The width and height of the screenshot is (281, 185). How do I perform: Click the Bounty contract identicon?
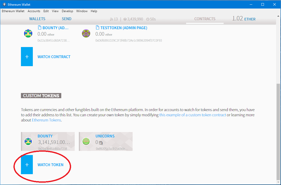[28, 33]
